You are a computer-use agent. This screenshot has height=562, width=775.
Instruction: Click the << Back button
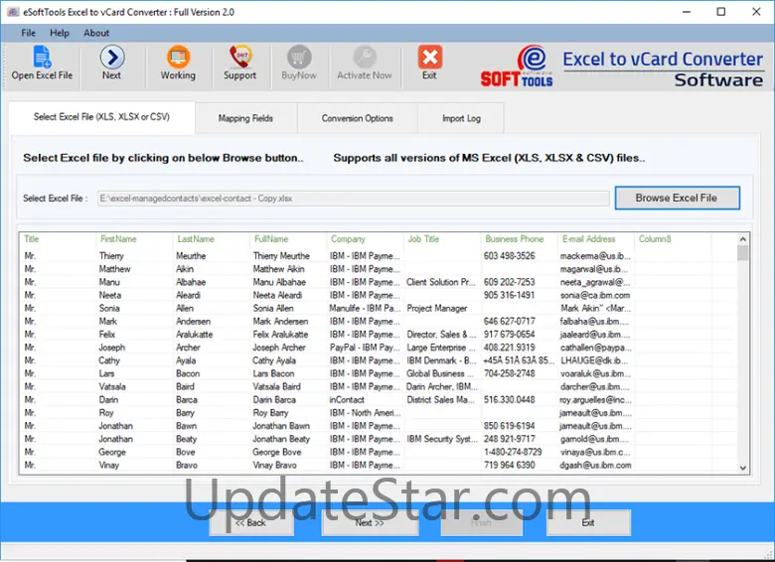tap(251, 522)
